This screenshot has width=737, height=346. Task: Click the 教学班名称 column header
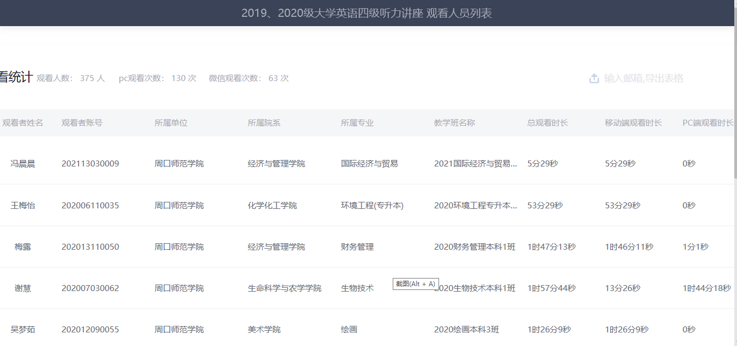pos(454,123)
